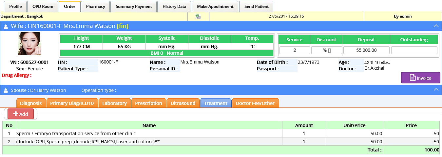This screenshot has height=157, width=442.
Task: Click the Deposit field showing 55,000.00
Action: click(366, 50)
